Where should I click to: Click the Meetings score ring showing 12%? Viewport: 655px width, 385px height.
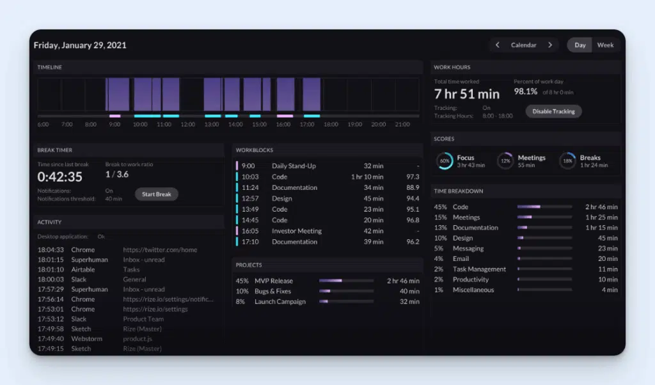point(505,161)
